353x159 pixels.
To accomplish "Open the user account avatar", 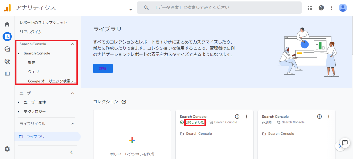I will tap(343, 8).
